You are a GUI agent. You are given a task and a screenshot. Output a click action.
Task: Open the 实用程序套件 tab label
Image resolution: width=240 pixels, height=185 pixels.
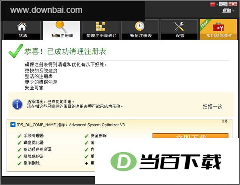219,36
